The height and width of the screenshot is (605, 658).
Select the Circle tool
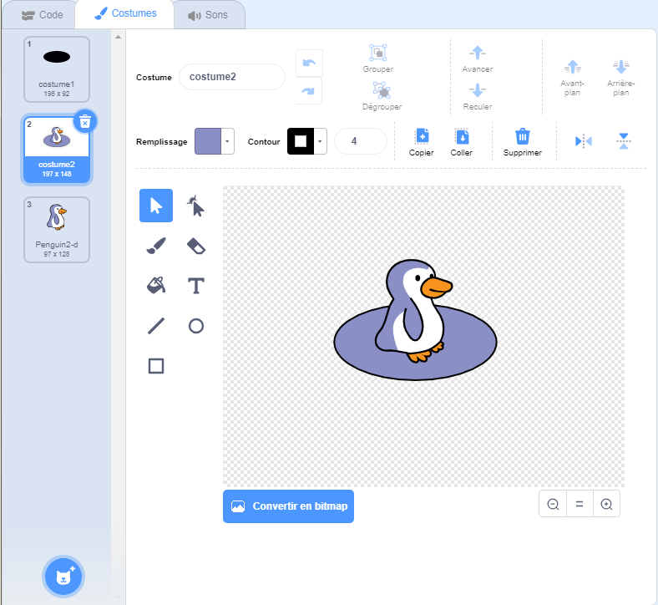pos(196,326)
